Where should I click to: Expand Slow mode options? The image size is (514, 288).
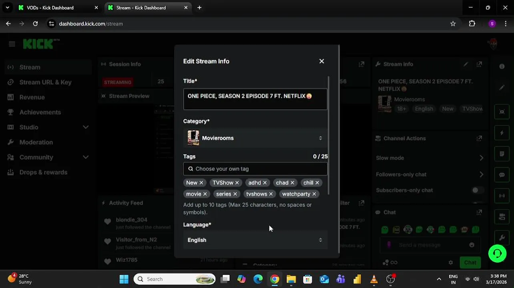pyautogui.click(x=481, y=158)
